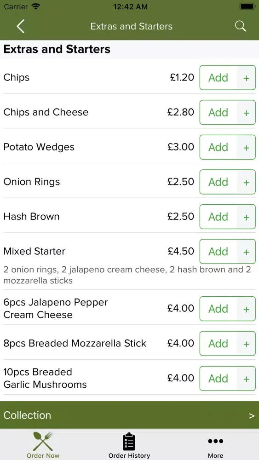Tap plus for 10pcs Breaded Garlic Mushrooms
This screenshot has height=460, width=259.
[247, 379]
